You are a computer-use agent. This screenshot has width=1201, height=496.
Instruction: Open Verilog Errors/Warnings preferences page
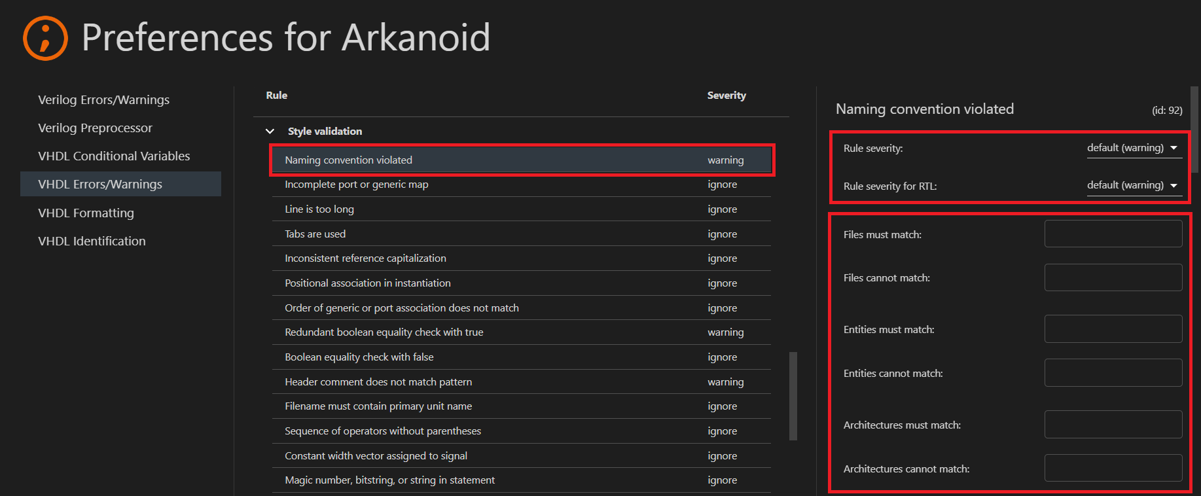click(103, 99)
